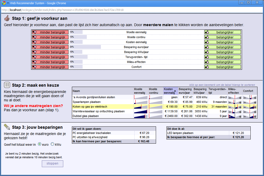This screenshot has width=264, height=176.
Task: Choose the Koken op gas ipv elektrisch row
Action: pos(90,107)
